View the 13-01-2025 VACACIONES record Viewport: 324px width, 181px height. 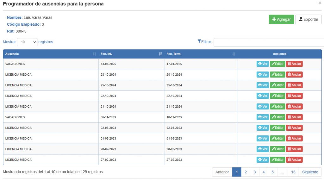263,64
